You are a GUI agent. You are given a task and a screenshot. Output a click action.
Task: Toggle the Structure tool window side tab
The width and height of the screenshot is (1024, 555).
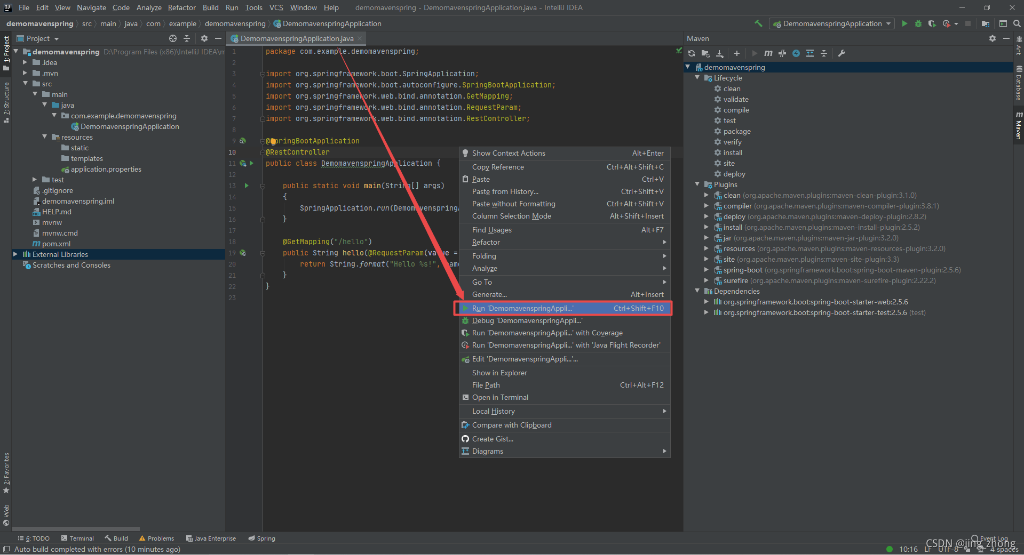[6, 102]
